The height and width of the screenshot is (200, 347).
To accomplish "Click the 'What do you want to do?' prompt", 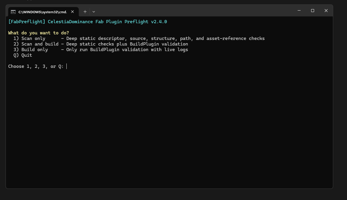I will 38,33.
